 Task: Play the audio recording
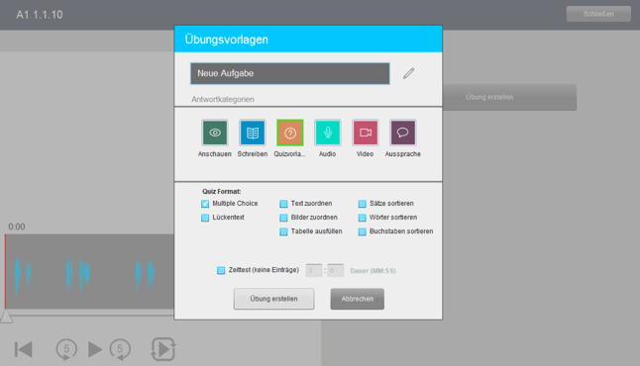click(x=95, y=349)
